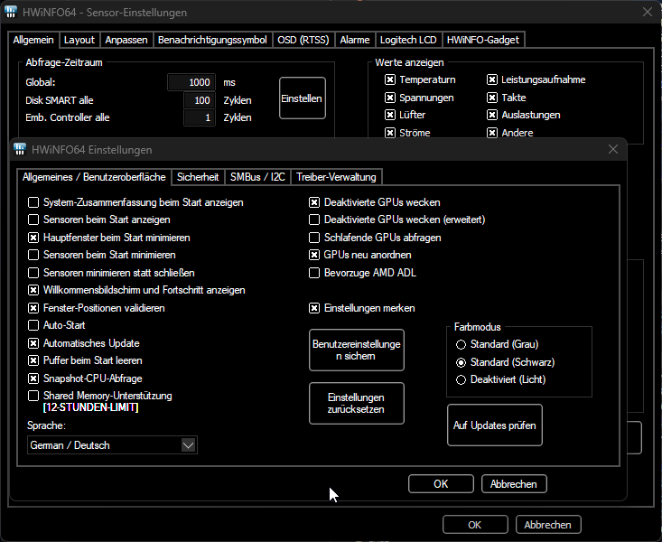This screenshot has width=662, height=542.
Task: Toggle Auslastungen checkbox
Action: pos(492,115)
